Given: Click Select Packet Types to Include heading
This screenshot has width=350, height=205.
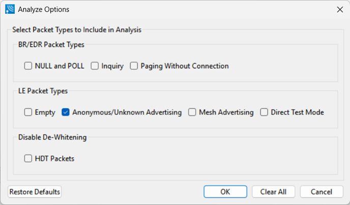Looking at the screenshot, I should (77, 30).
